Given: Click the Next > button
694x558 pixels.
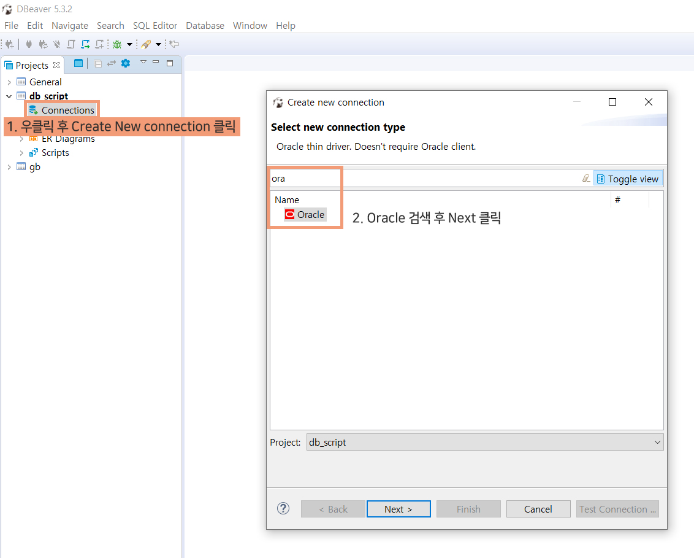Looking at the screenshot, I should tap(398, 509).
